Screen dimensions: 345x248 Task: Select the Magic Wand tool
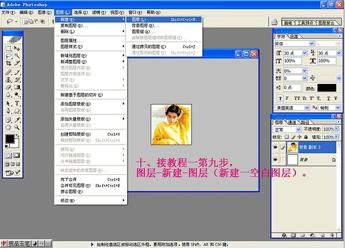(17, 56)
